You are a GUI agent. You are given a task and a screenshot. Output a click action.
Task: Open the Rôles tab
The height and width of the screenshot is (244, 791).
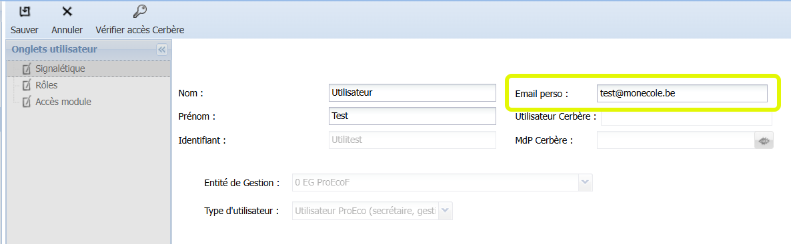click(x=47, y=86)
